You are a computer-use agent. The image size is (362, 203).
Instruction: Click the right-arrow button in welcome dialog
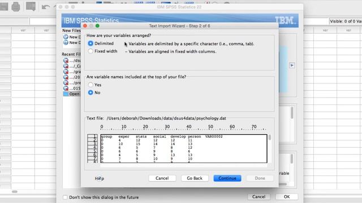[292, 65]
